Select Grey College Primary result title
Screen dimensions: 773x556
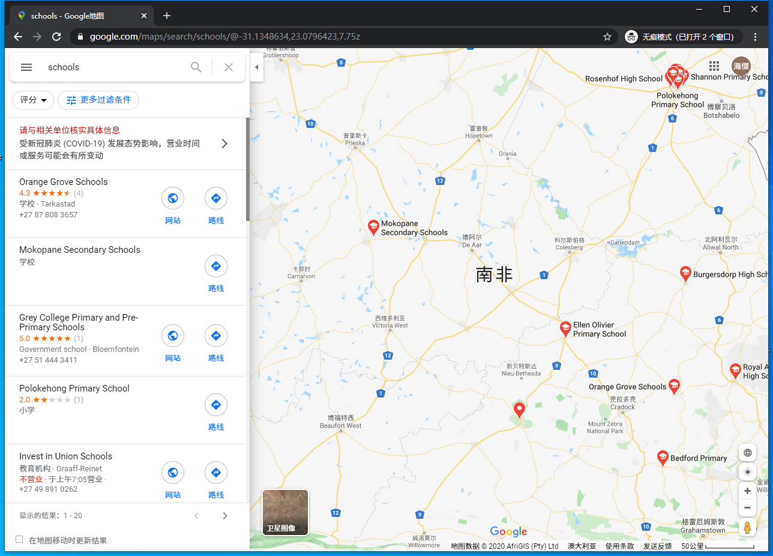pos(79,322)
